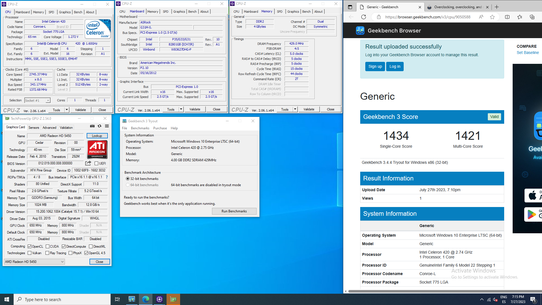Toggle the Ray Tracing checkbox
This screenshot has height=305, width=542.
click(x=47, y=253)
